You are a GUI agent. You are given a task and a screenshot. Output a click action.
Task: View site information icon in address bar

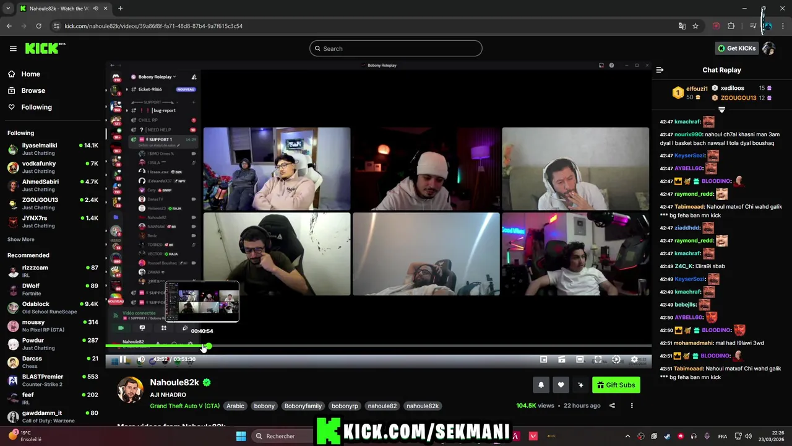pyautogui.click(x=56, y=26)
